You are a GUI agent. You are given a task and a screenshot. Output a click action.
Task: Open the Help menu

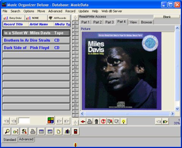coord(95,11)
